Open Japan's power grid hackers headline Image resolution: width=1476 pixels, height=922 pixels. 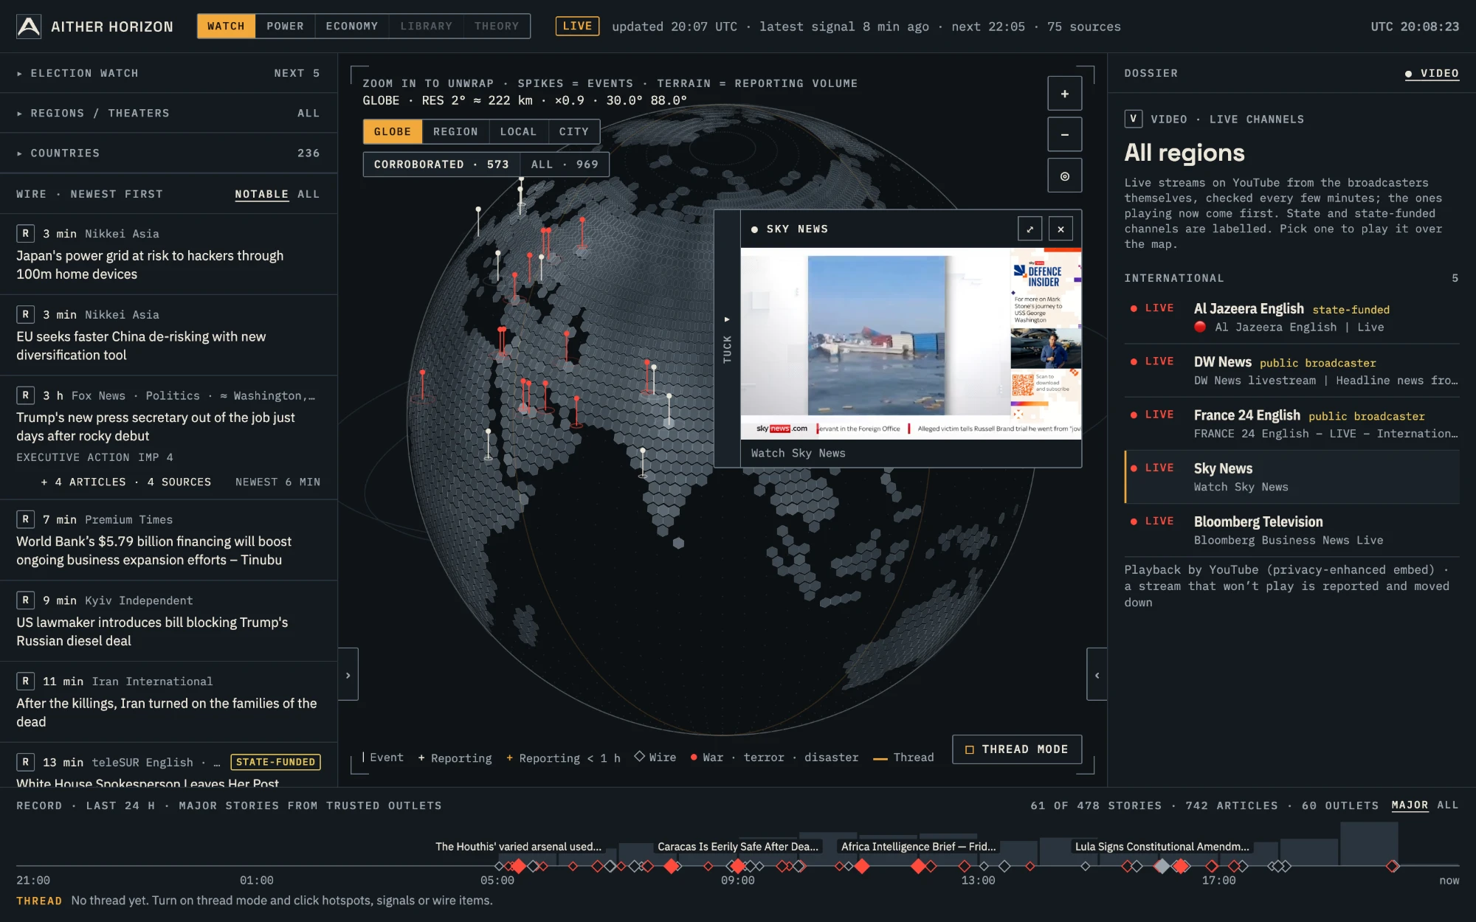tap(150, 265)
